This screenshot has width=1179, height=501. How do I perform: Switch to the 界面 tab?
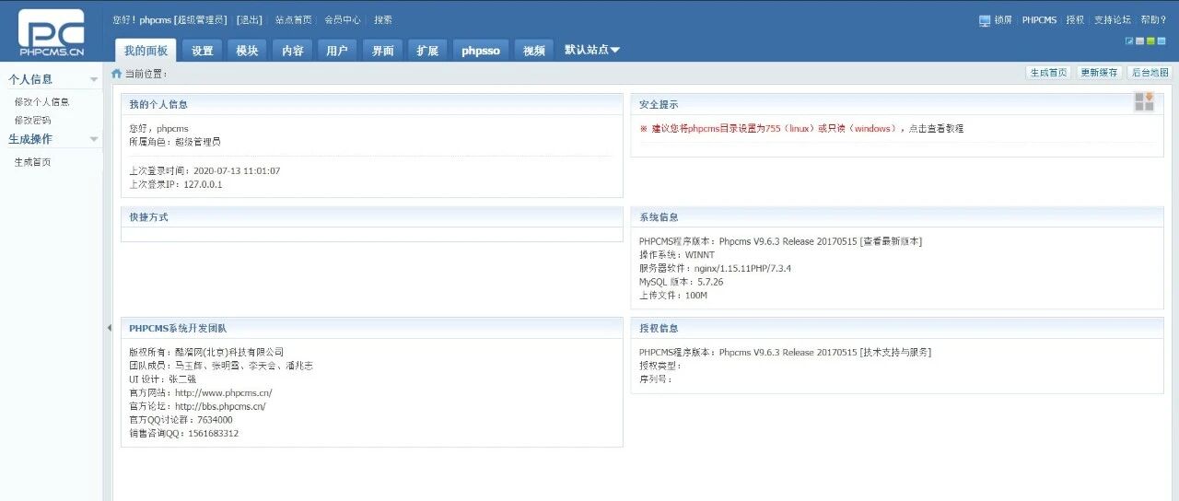pyautogui.click(x=383, y=51)
